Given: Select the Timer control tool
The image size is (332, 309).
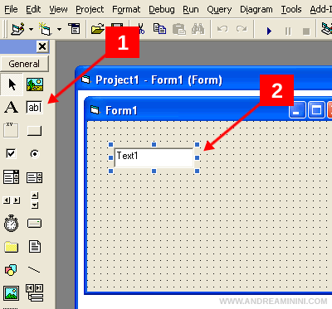Looking at the screenshot, I should click(x=11, y=223).
